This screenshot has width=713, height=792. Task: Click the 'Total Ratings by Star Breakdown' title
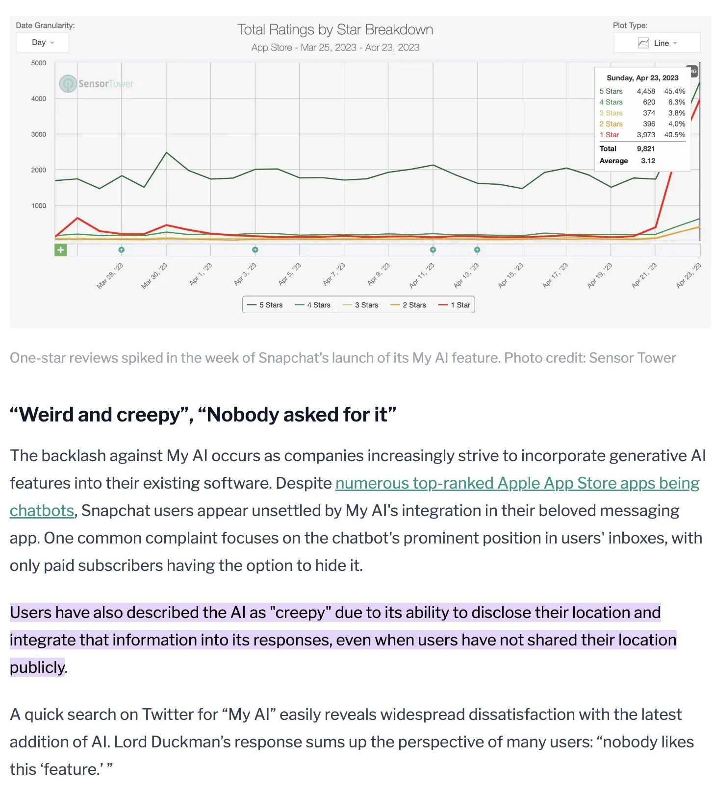335,30
